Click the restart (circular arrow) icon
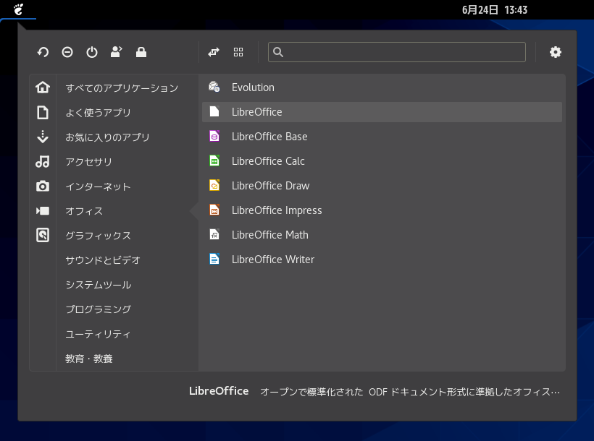Viewport: 594px width, 441px height. [x=43, y=52]
